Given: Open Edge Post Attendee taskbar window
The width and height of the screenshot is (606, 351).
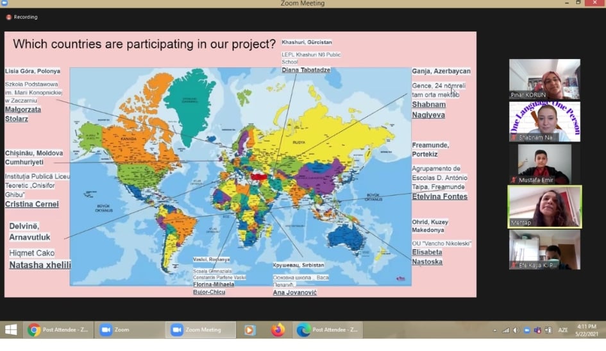Looking at the screenshot, I should pos(328,330).
